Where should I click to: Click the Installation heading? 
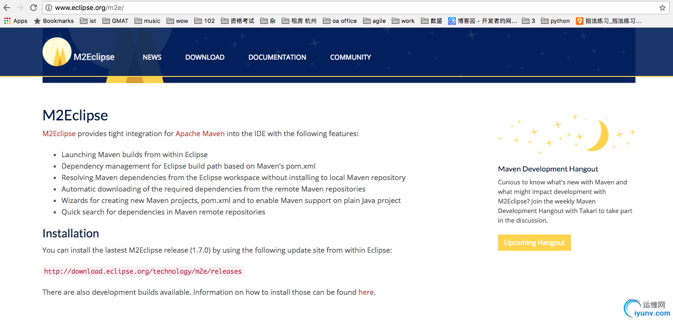click(x=71, y=234)
